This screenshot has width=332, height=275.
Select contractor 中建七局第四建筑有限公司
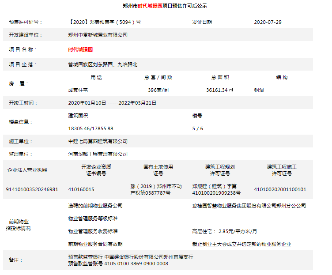[98, 141]
